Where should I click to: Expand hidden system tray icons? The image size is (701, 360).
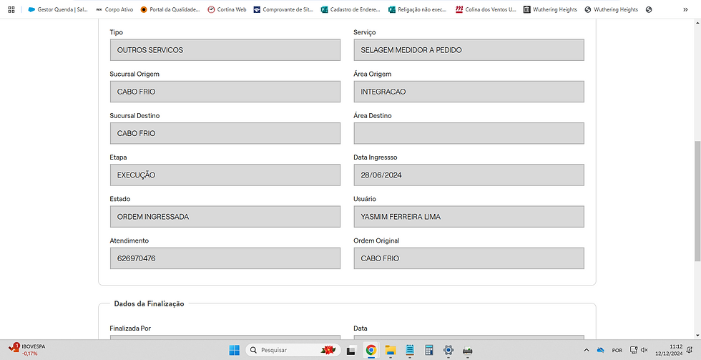pos(587,350)
